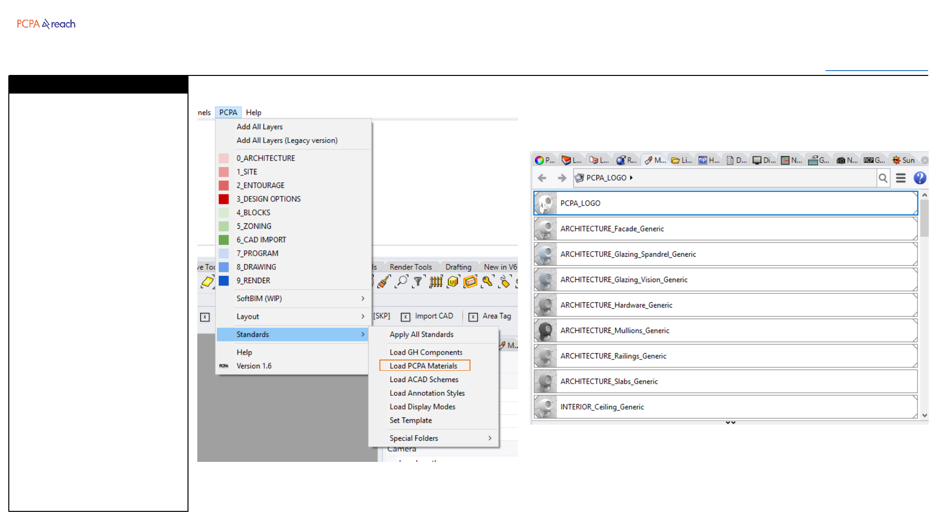This screenshot has width=940, height=529.
Task: Click the Import CAD button
Action: click(434, 316)
